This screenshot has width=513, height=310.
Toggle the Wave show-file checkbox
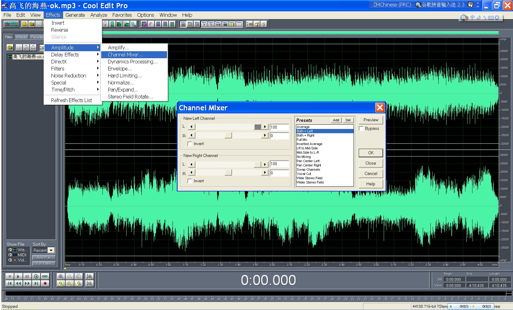(x=10, y=250)
